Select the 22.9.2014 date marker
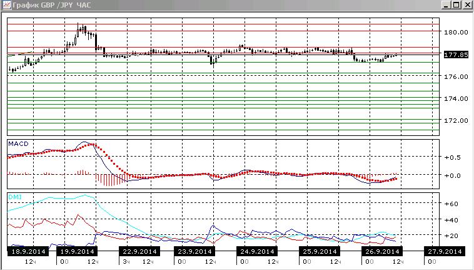The image size is (474, 270). [x=139, y=252]
